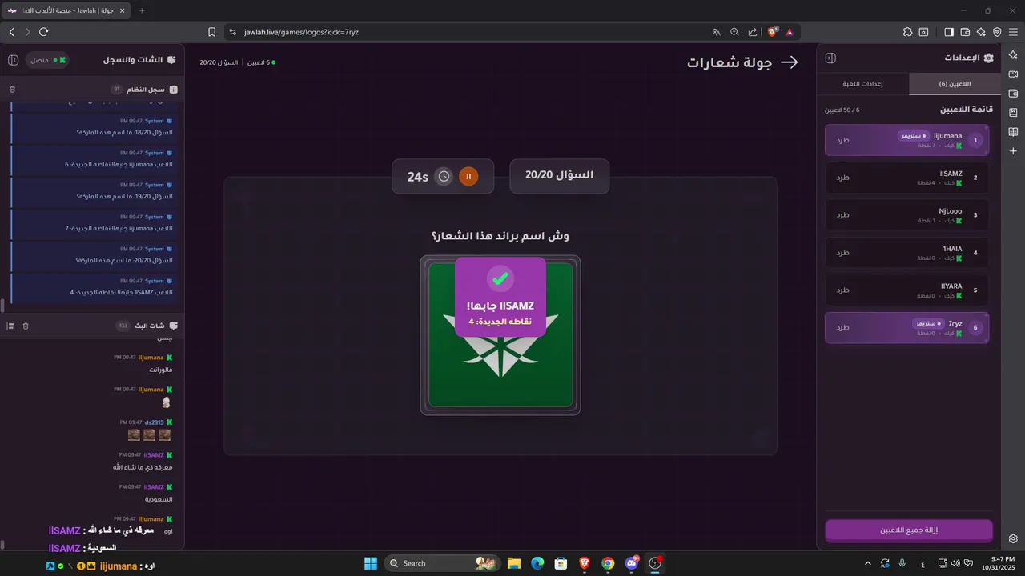Open Leo AI in the sidebar
This screenshot has height=576, width=1025.
[1013, 54]
